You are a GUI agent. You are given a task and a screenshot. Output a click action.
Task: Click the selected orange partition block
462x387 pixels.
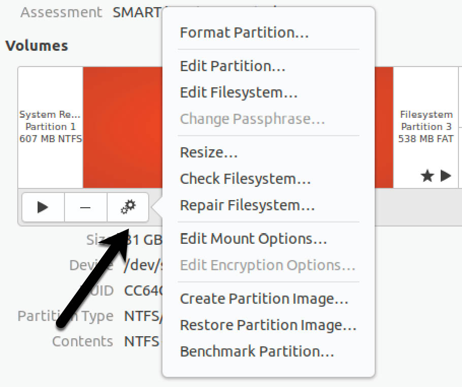122,127
